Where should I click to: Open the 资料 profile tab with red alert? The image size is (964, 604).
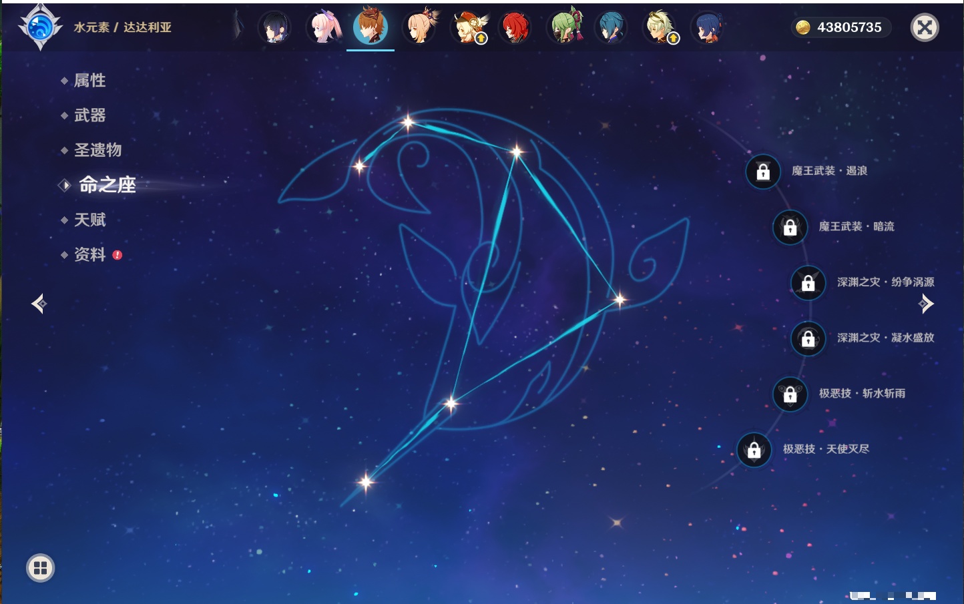pos(89,254)
